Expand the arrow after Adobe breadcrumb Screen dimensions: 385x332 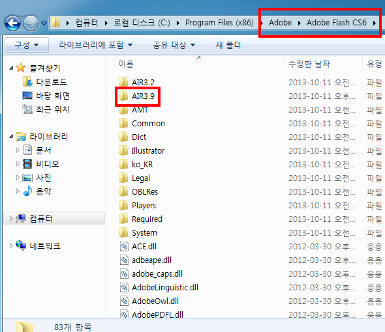click(300, 23)
